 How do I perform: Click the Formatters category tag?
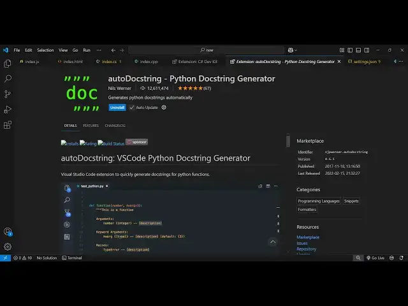pyautogui.click(x=307, y=210)
